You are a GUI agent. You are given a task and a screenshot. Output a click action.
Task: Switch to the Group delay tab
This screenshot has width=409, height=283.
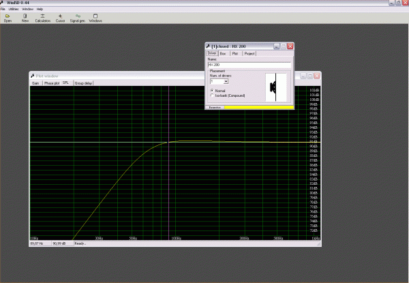(x=83, y=83)
